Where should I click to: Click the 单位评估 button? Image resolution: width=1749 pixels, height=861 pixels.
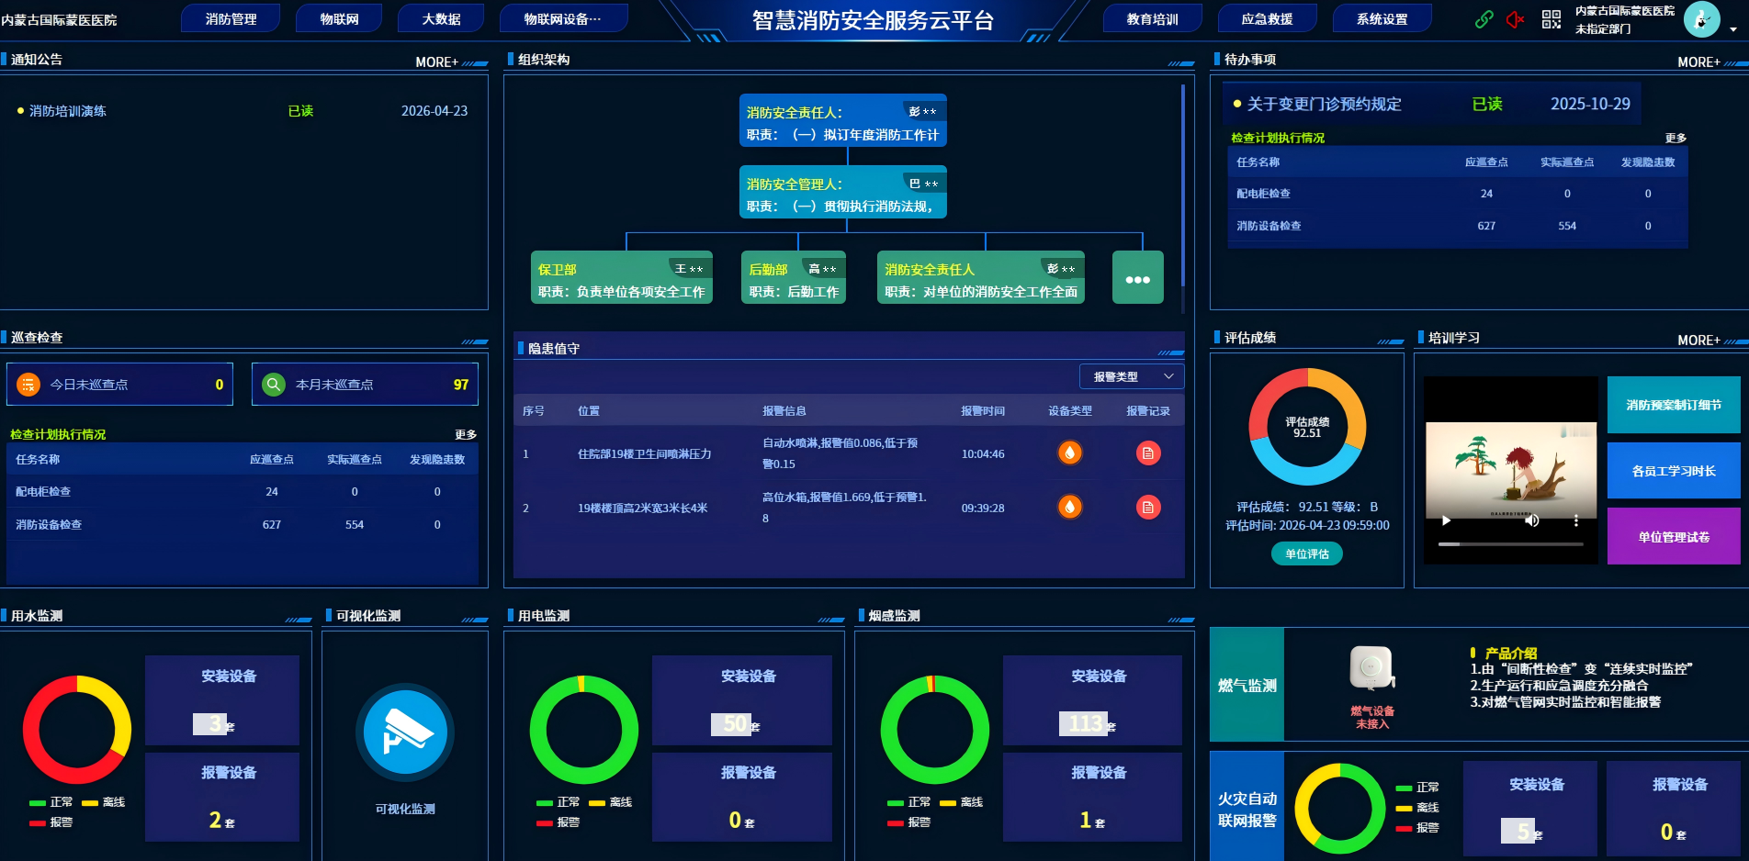point(1306,553)
